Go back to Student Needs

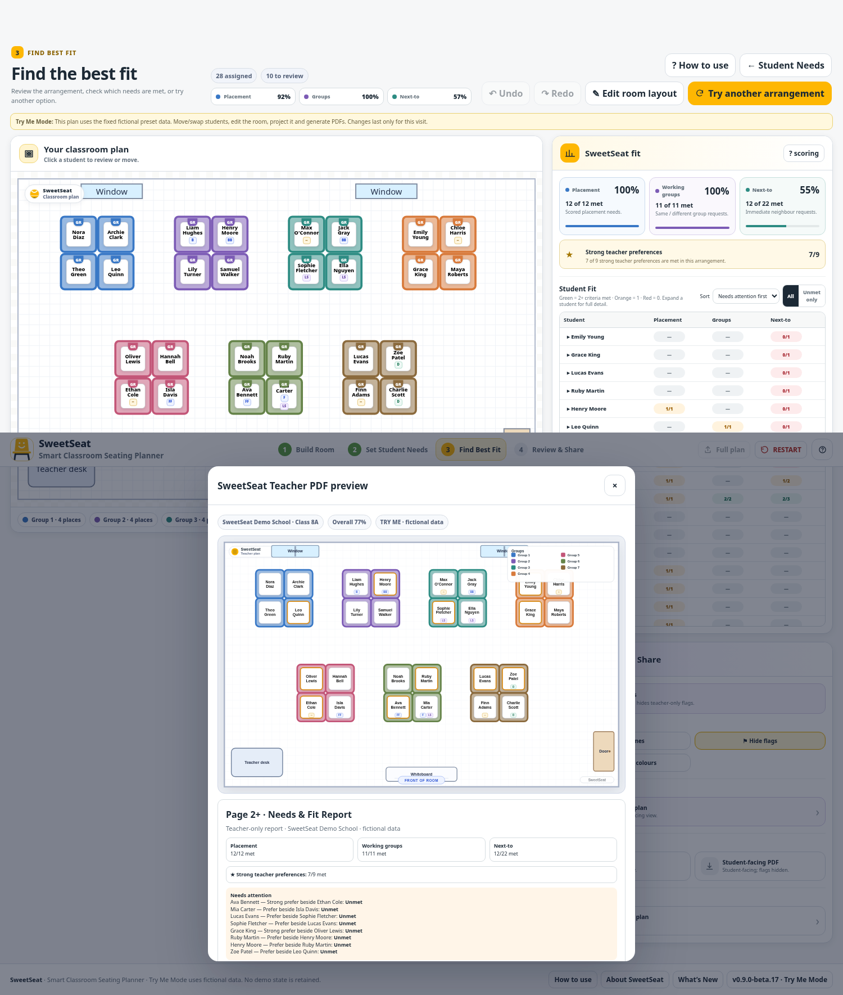(786, 65)
